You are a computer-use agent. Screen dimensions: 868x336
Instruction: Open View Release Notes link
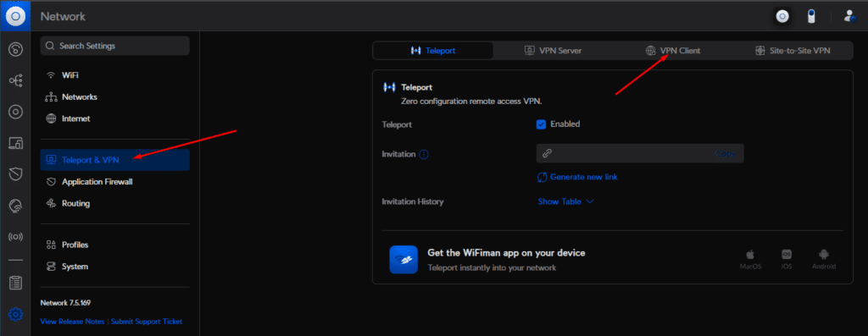click(73, 321)
